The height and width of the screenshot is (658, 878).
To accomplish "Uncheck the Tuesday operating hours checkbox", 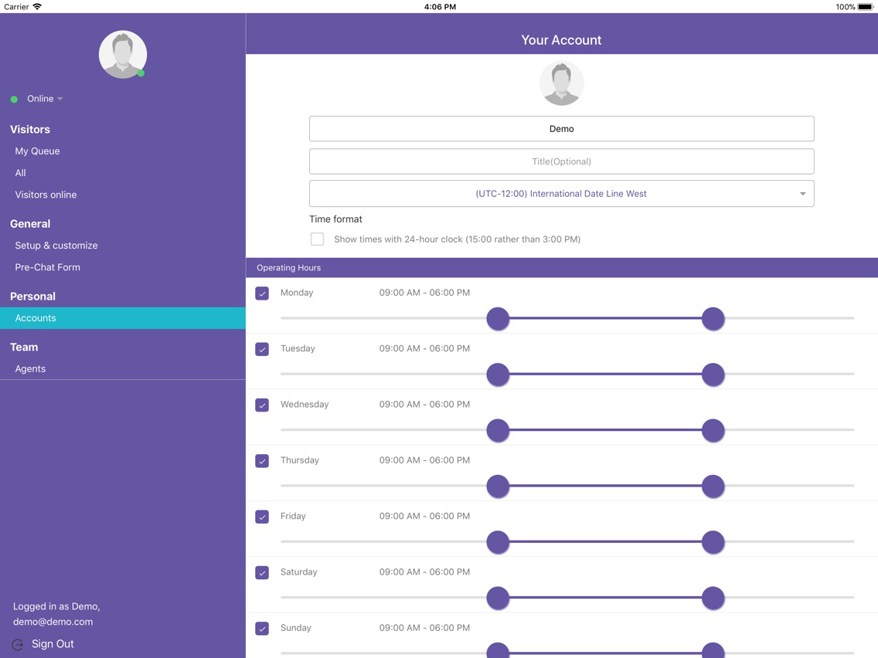I will tap(262, 349).
